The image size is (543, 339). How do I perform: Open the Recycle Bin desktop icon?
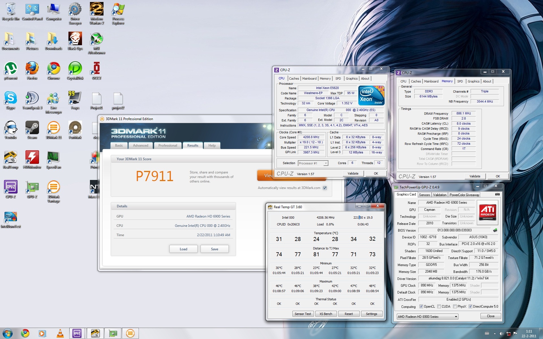tap(11, 11)
